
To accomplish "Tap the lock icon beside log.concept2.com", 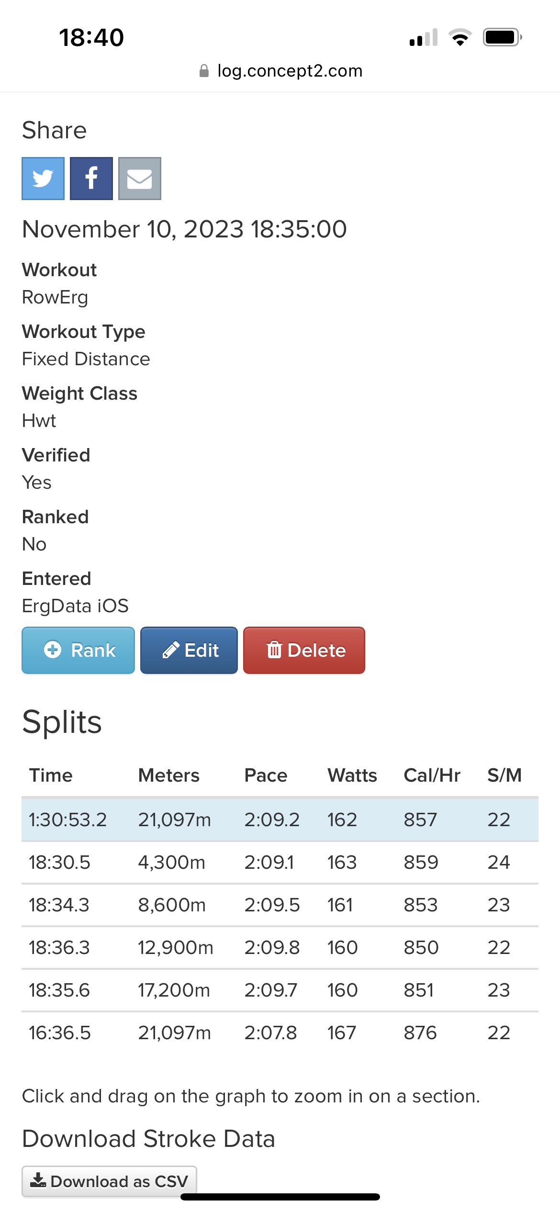I will click(204, 71).
